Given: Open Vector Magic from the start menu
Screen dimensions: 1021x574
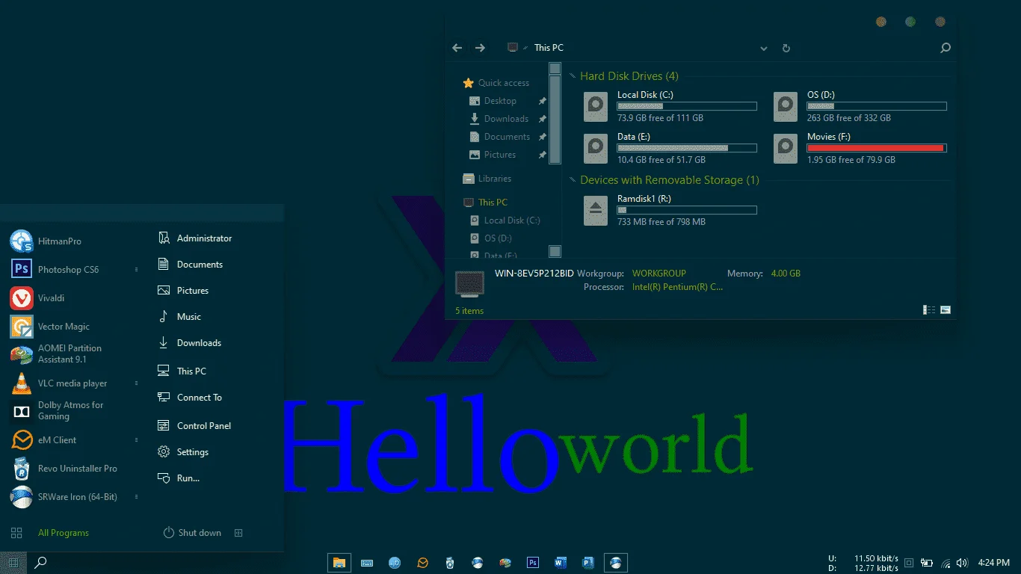Looking at the screenshot, I should point(50,327).
